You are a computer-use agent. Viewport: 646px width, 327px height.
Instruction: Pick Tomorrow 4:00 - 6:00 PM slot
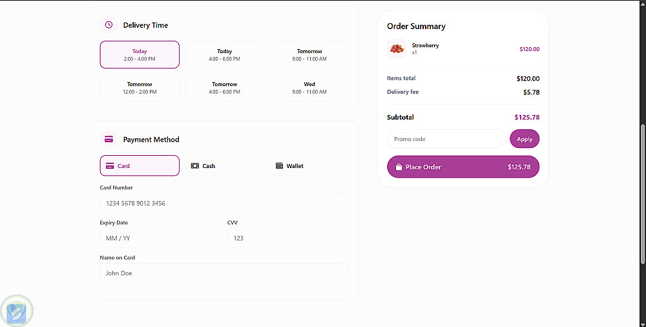point(224,88)
